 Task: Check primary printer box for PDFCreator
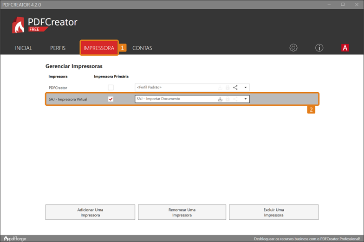coord(110,88)
